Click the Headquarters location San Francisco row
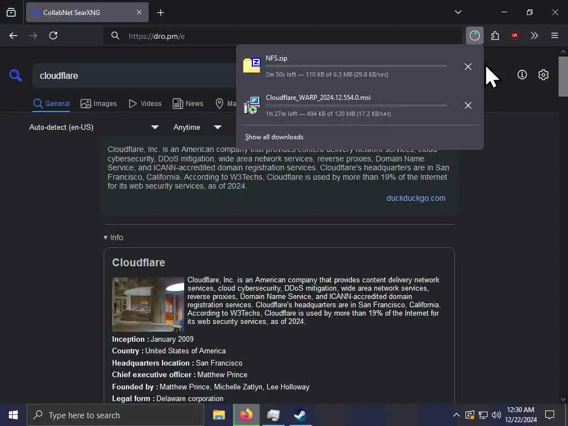The height and width of the screenshot is (426, 568). pos(177,363)
